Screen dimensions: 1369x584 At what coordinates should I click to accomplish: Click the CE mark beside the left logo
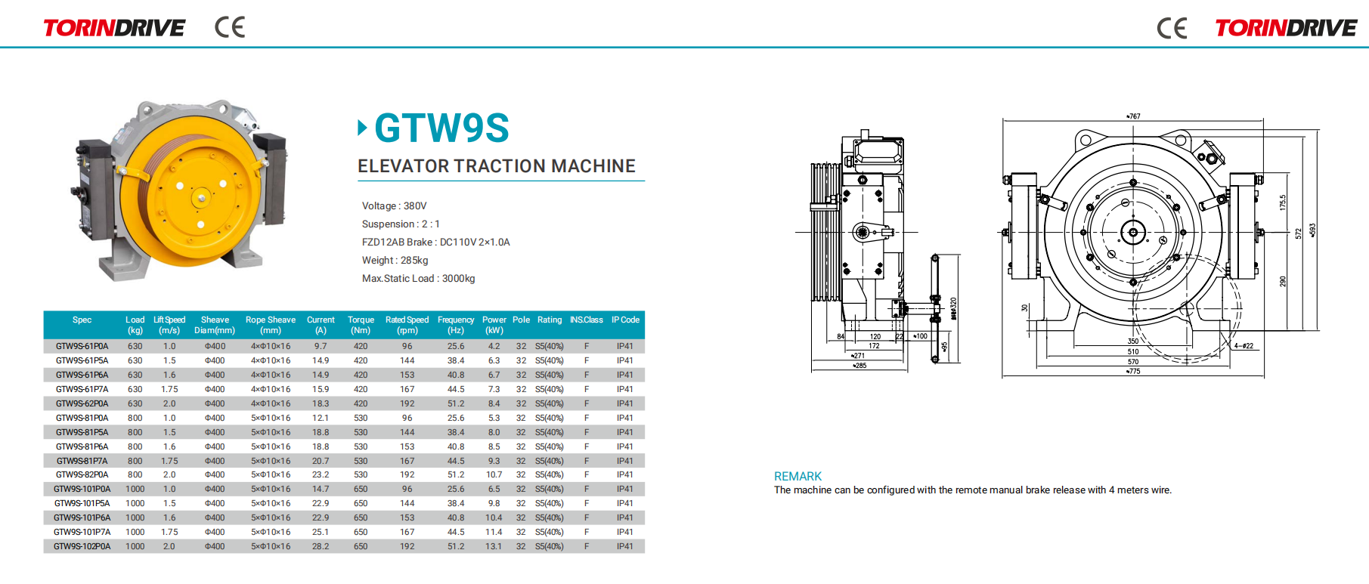pyautogui.click(x=230, y=27)
